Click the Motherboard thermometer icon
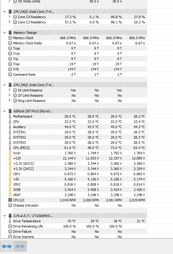Screen dimensions: 173x254 (10, 116)
